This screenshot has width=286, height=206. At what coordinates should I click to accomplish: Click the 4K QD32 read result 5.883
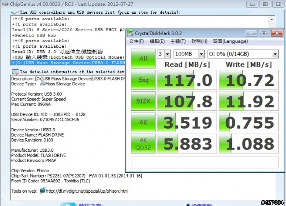pyautogui.click(x=187, y=144)
